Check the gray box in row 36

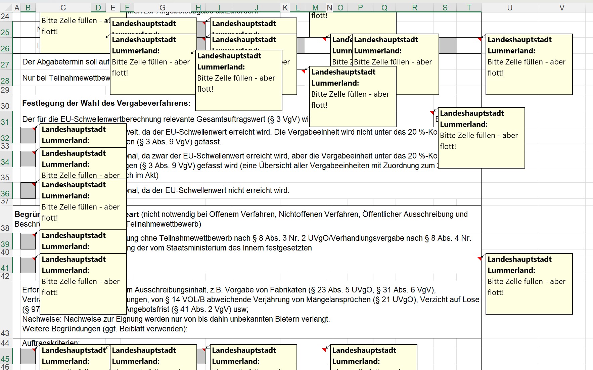point(28,190)
